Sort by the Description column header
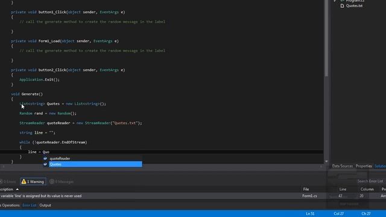The width and height of the screenshot is (386, 217). [7, 189]
